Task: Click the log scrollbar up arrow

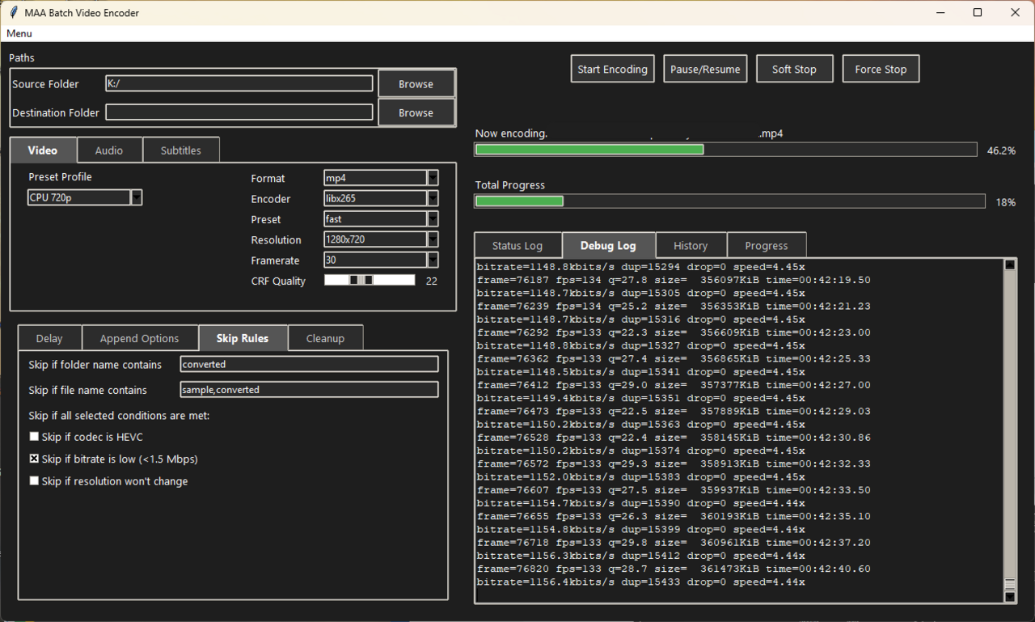Action: point(1009,264)
